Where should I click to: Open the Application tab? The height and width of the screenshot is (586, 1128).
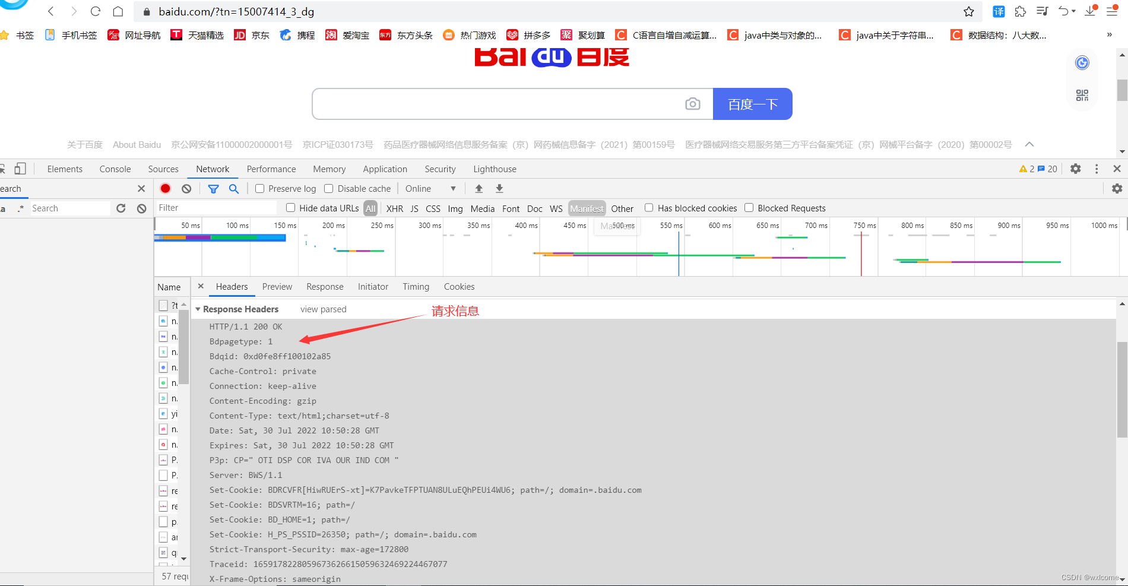tap(385, 169)
